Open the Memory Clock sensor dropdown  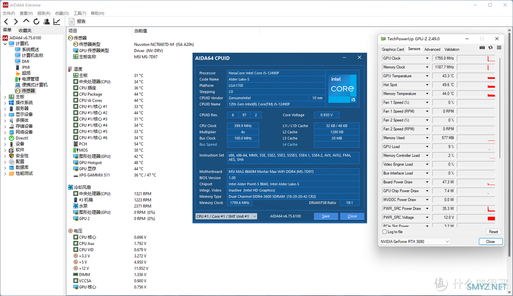pyautogui.click(x=427, y=67)
